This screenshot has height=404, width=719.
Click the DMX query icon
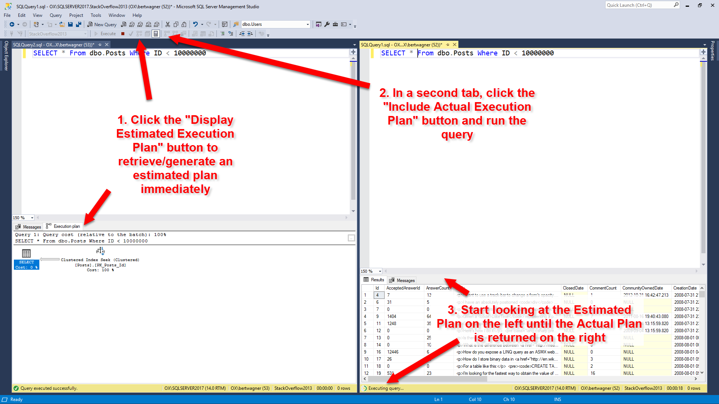(x=140, y=24)
